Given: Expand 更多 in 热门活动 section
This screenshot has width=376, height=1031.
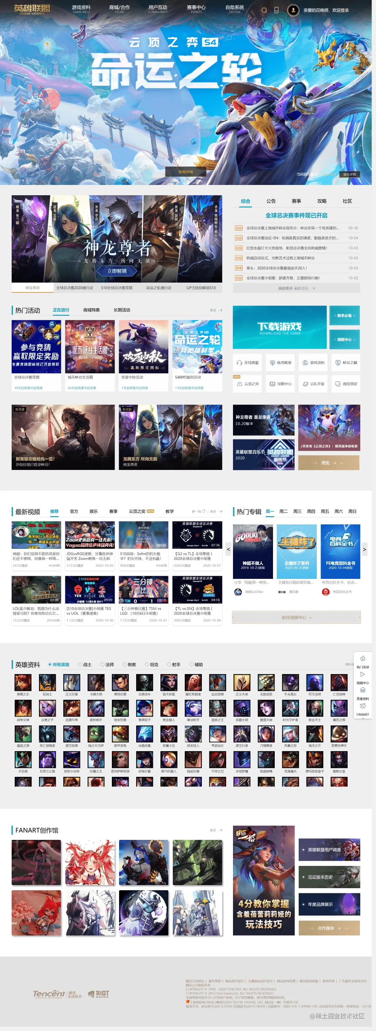Looking at the screenshot, I should pyautogui.click(x=216, y=310).
